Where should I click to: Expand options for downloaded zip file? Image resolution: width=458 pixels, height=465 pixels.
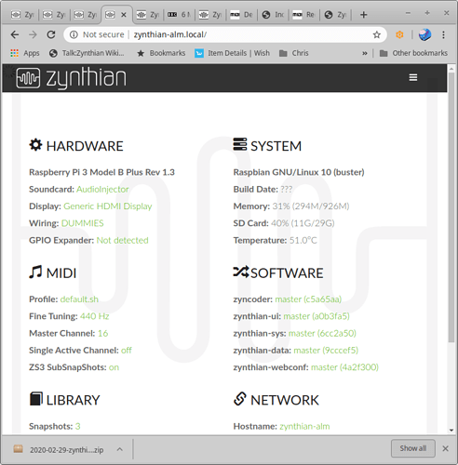coord(120,449)
